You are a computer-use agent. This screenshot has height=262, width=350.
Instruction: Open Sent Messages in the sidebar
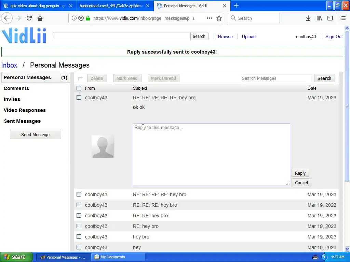coord(22,121)
